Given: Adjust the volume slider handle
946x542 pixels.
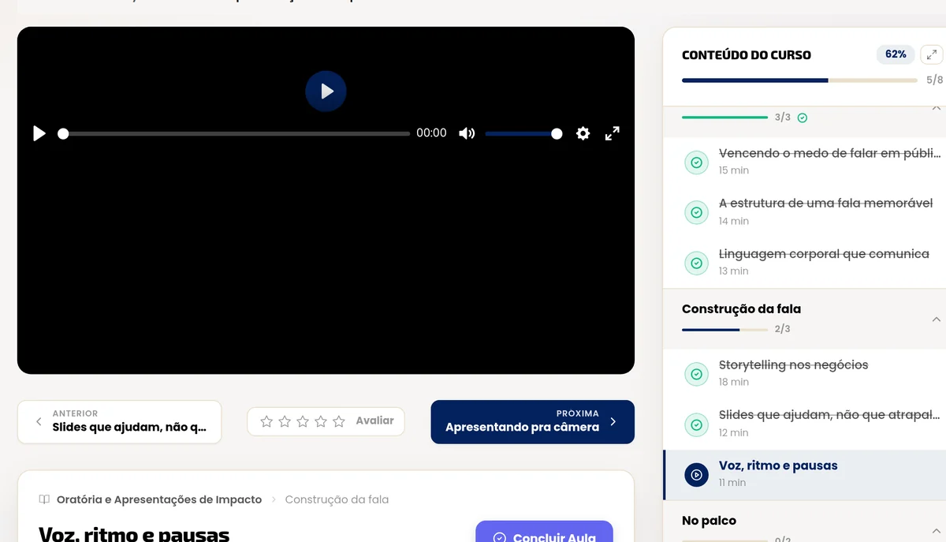Looking at the screenshot, I should pyautogui.click(x=557, y=133).
